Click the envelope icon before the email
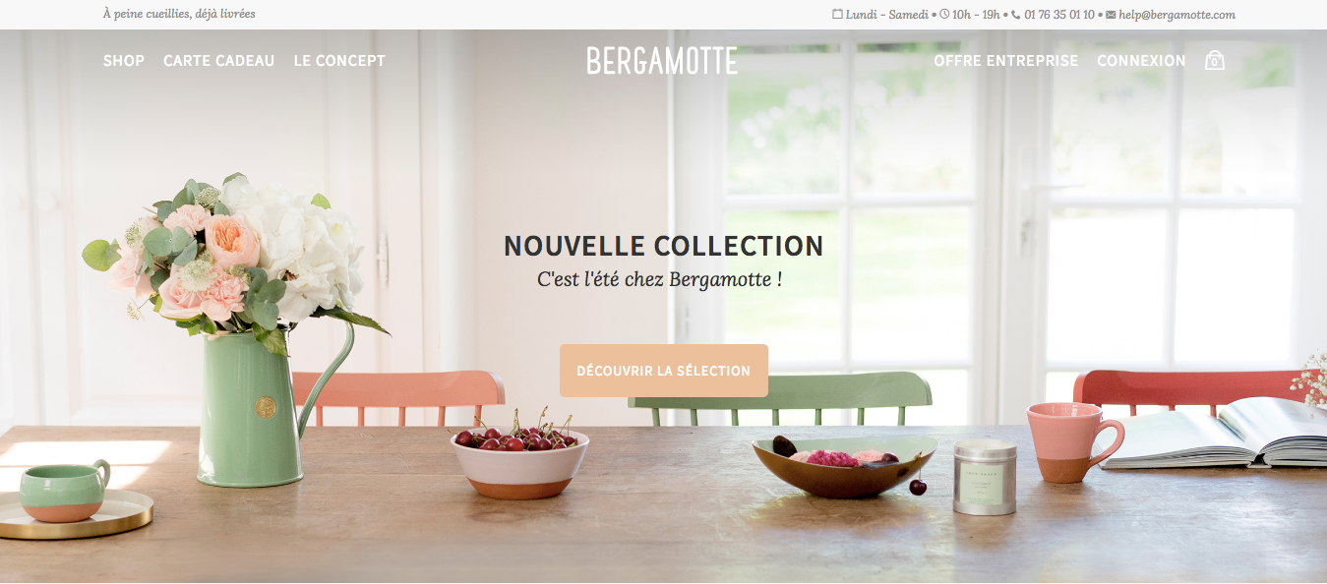Screen dimensions: 1327x584 (x=1111, y=15)
